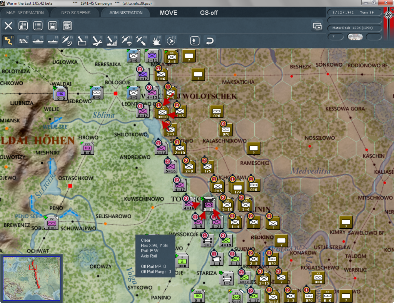Open the list options icon
Image resolution: width=394 pixels, height=303 pixels.
38,26
